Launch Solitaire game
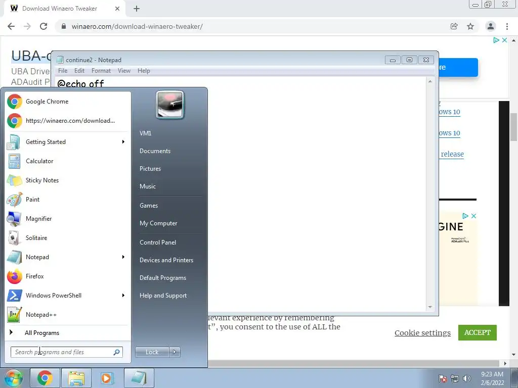This screenshot has width=518, height=388. tap(68, 238)
